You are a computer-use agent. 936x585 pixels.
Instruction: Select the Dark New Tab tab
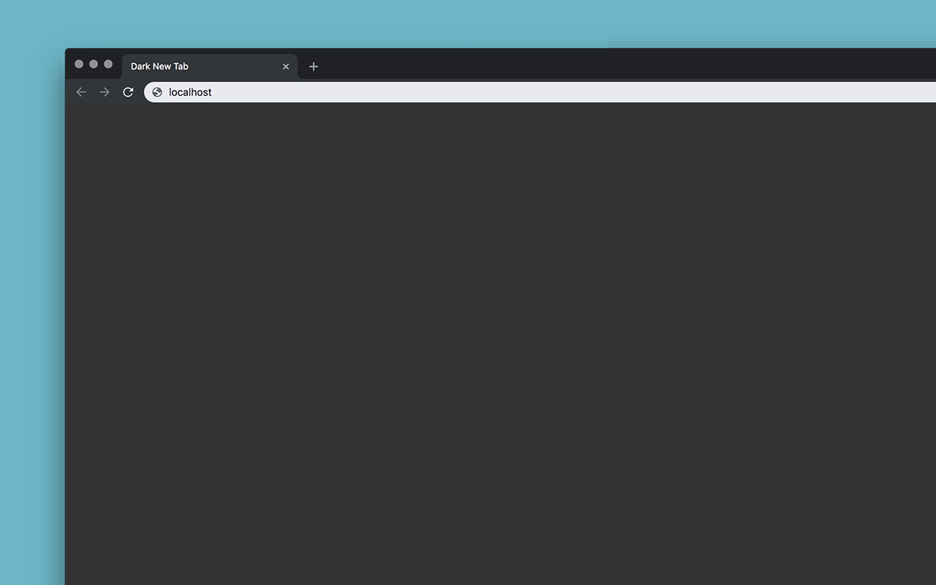click(x=210, y=66)
